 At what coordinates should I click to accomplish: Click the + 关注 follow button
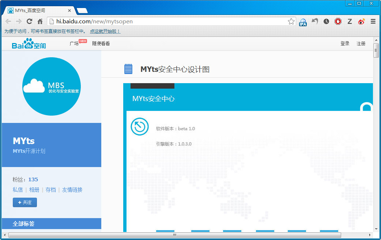[x=25, y=202]
